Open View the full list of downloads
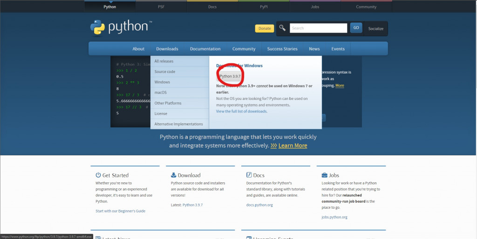477x239 pixels. 242,112
